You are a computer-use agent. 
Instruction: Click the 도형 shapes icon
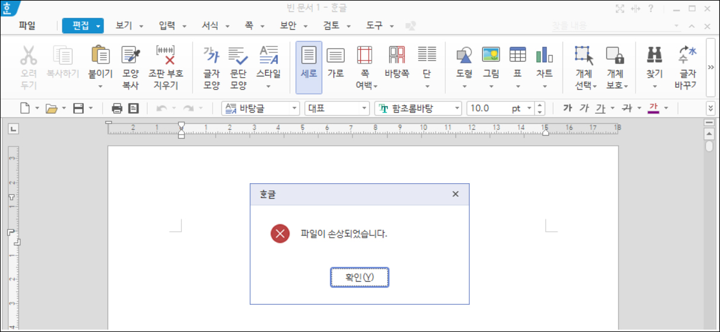[464, 55]
